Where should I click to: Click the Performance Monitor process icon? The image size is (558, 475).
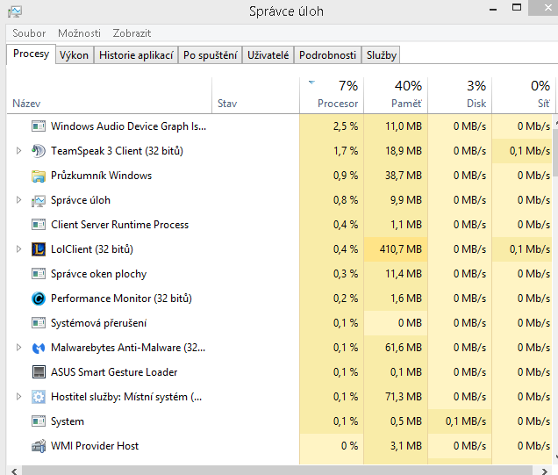point(38,299)
